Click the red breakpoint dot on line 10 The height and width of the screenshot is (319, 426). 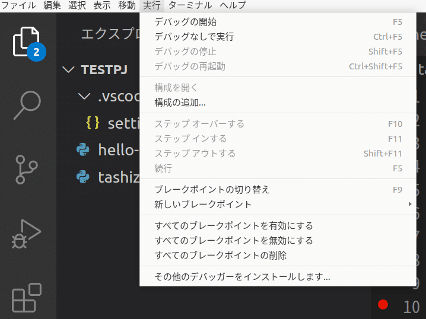[383, 304]
